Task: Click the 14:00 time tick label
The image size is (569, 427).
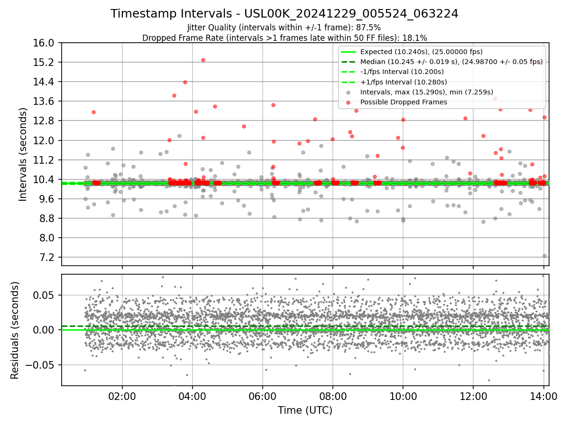Action: tap(543, 397)
